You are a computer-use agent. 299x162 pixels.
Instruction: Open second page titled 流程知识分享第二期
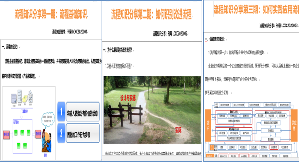point(151,15)
